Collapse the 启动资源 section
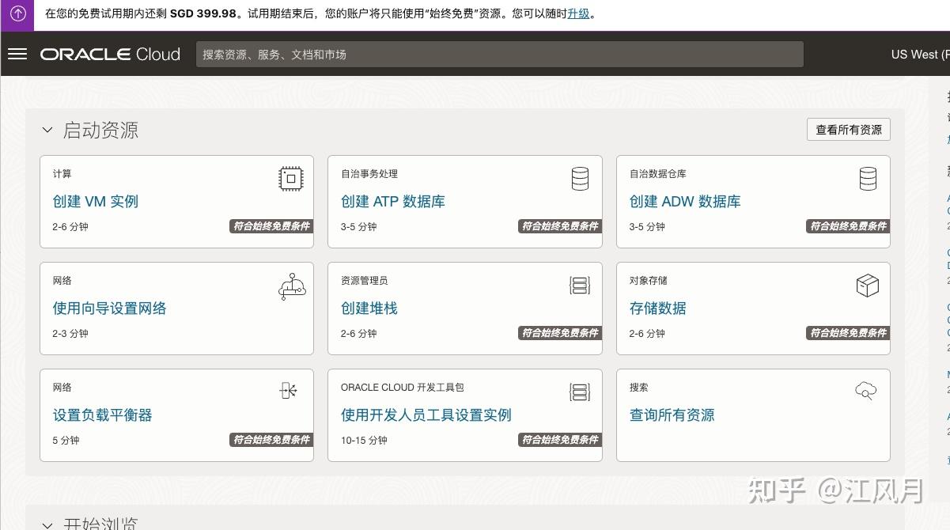 click(x=47, y=130)
